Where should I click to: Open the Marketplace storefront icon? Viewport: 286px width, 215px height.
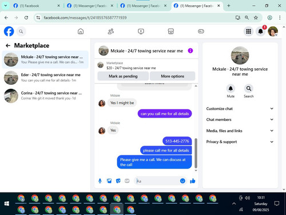point(171,31)
